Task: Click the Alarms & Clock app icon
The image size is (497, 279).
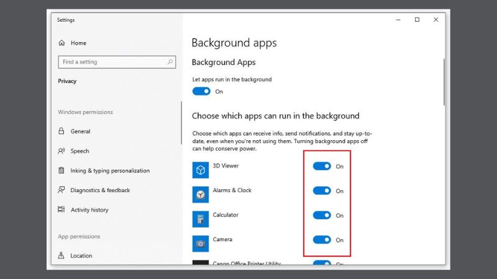Action: point(200,194)
